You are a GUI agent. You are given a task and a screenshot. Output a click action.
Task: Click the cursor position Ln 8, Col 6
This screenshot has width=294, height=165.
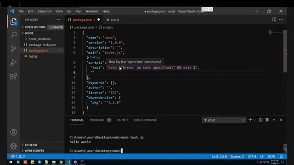click(219, 156)
